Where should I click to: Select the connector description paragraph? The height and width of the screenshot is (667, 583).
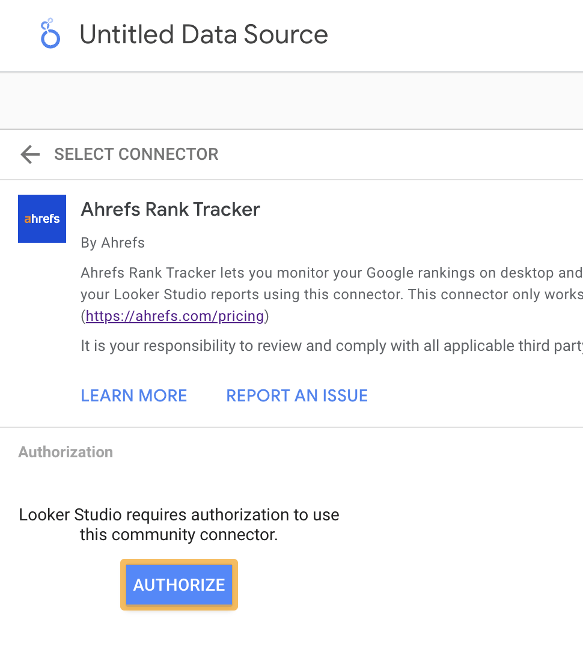[x=301, y=294]
